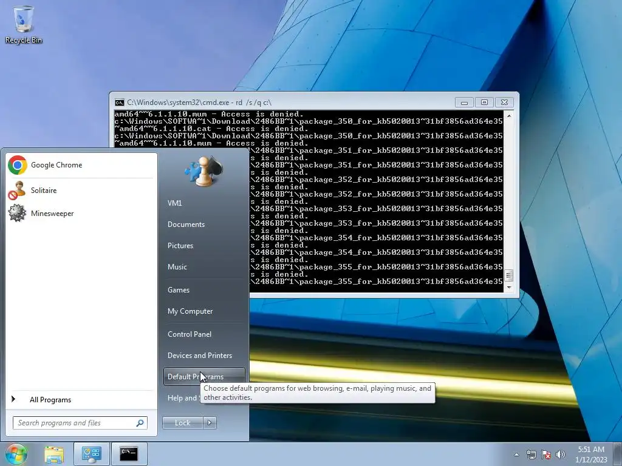
Task: Expand All Programs list
Action: [81, 399]
